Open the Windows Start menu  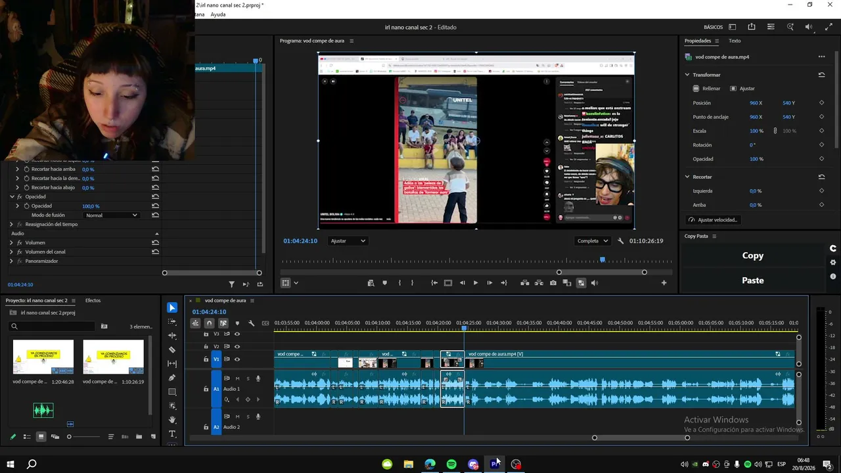click(11, 464)
